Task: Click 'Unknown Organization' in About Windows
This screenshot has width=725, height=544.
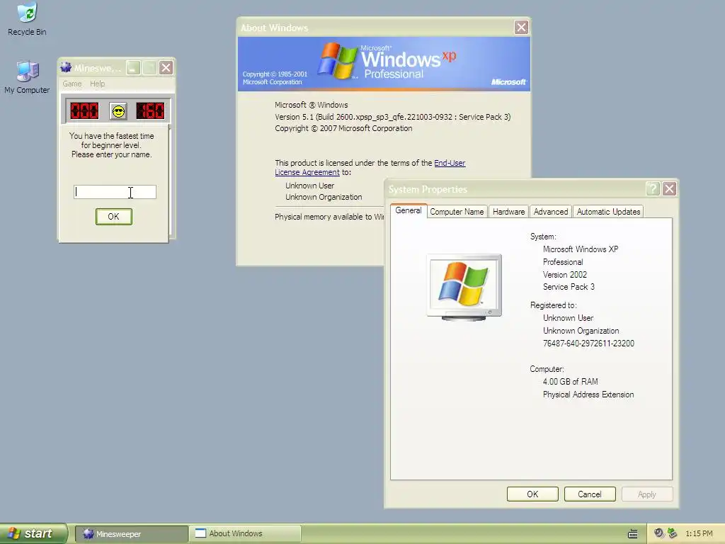Action: 324,197
